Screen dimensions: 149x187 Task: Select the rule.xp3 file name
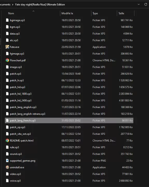(14, 148)
